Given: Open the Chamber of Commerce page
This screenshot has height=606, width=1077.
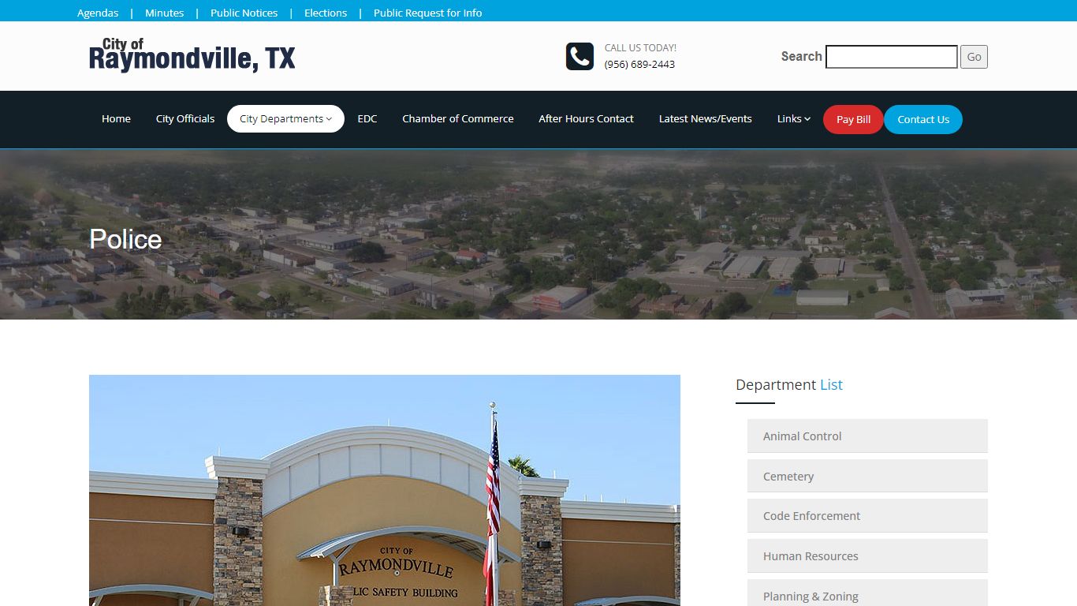Looking at the screenshot, I should tap(457, 118).
